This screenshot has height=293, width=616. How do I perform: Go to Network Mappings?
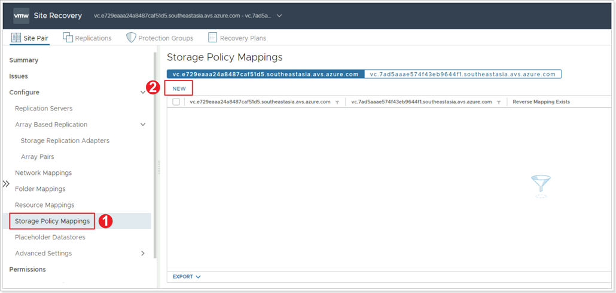(43, 172)
